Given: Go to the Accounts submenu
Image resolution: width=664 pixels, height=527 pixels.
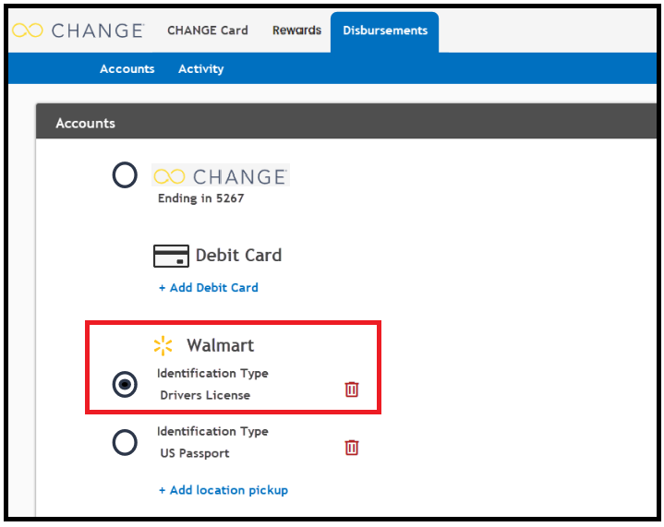Looking at the screenshot, I should pyautogui.click(x=127, y=68).
